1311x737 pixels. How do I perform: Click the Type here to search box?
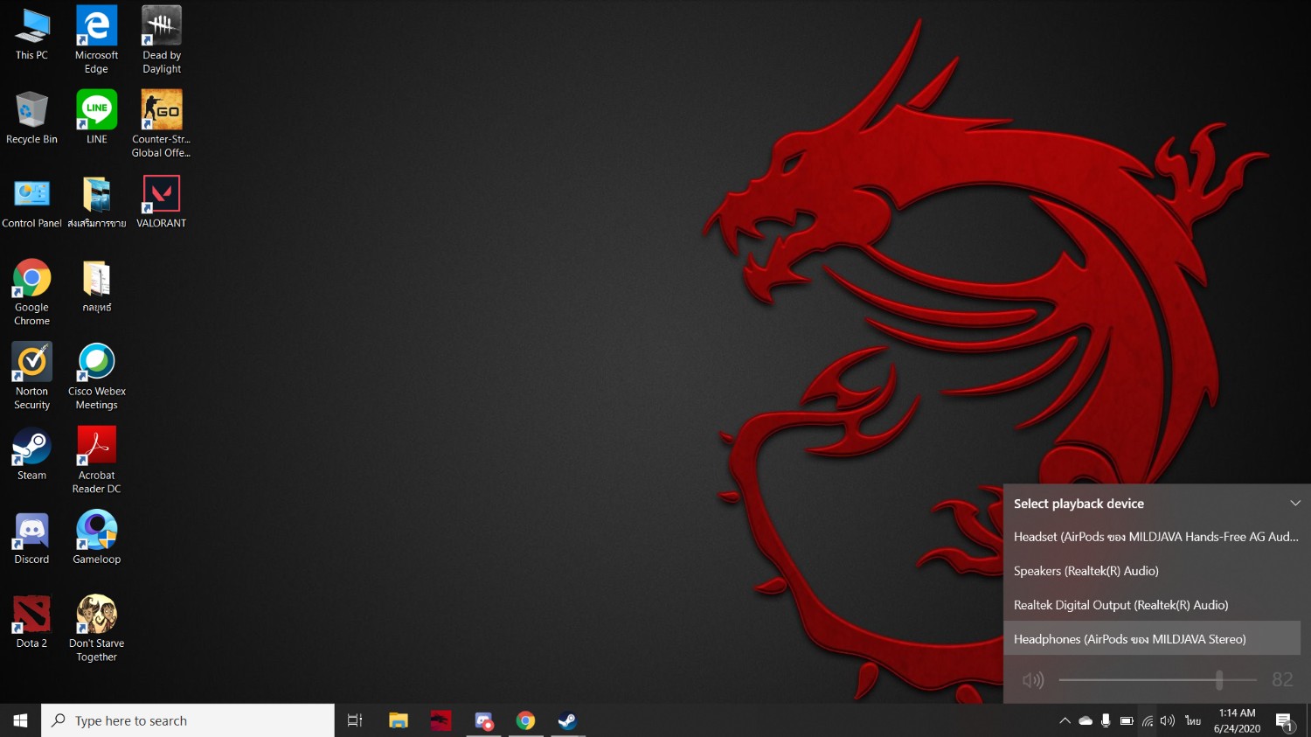coord(188,720)
